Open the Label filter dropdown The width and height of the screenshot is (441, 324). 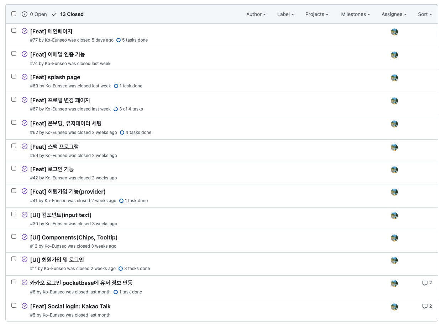pyautogui.click(x=285, y=14)
